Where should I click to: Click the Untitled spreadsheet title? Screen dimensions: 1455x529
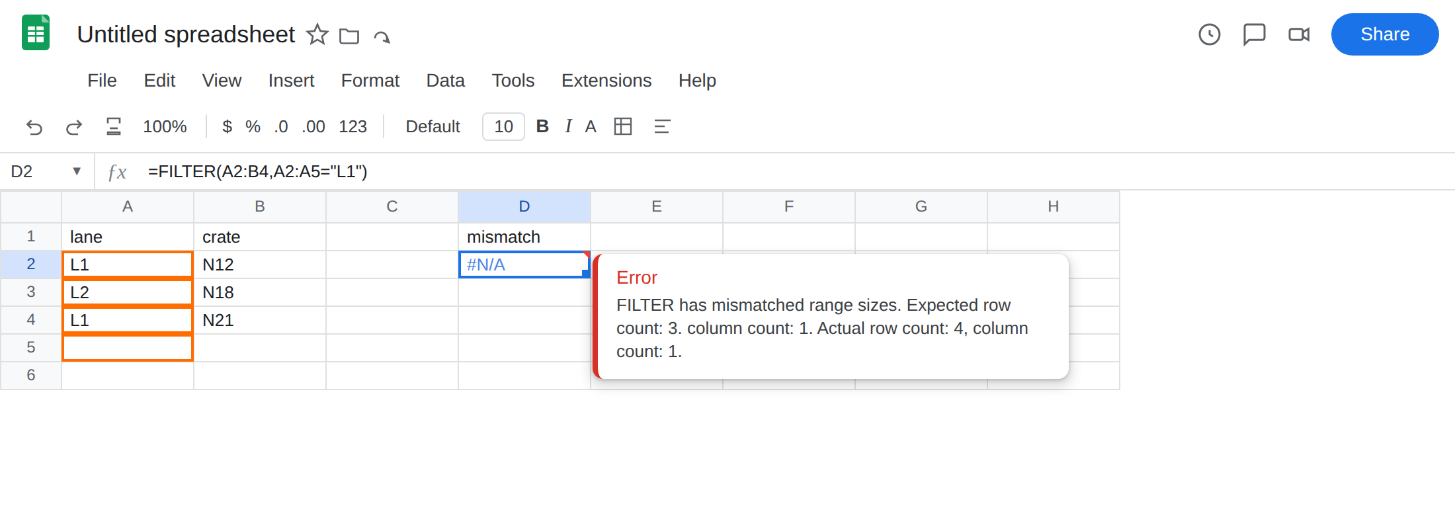point(186,34)
